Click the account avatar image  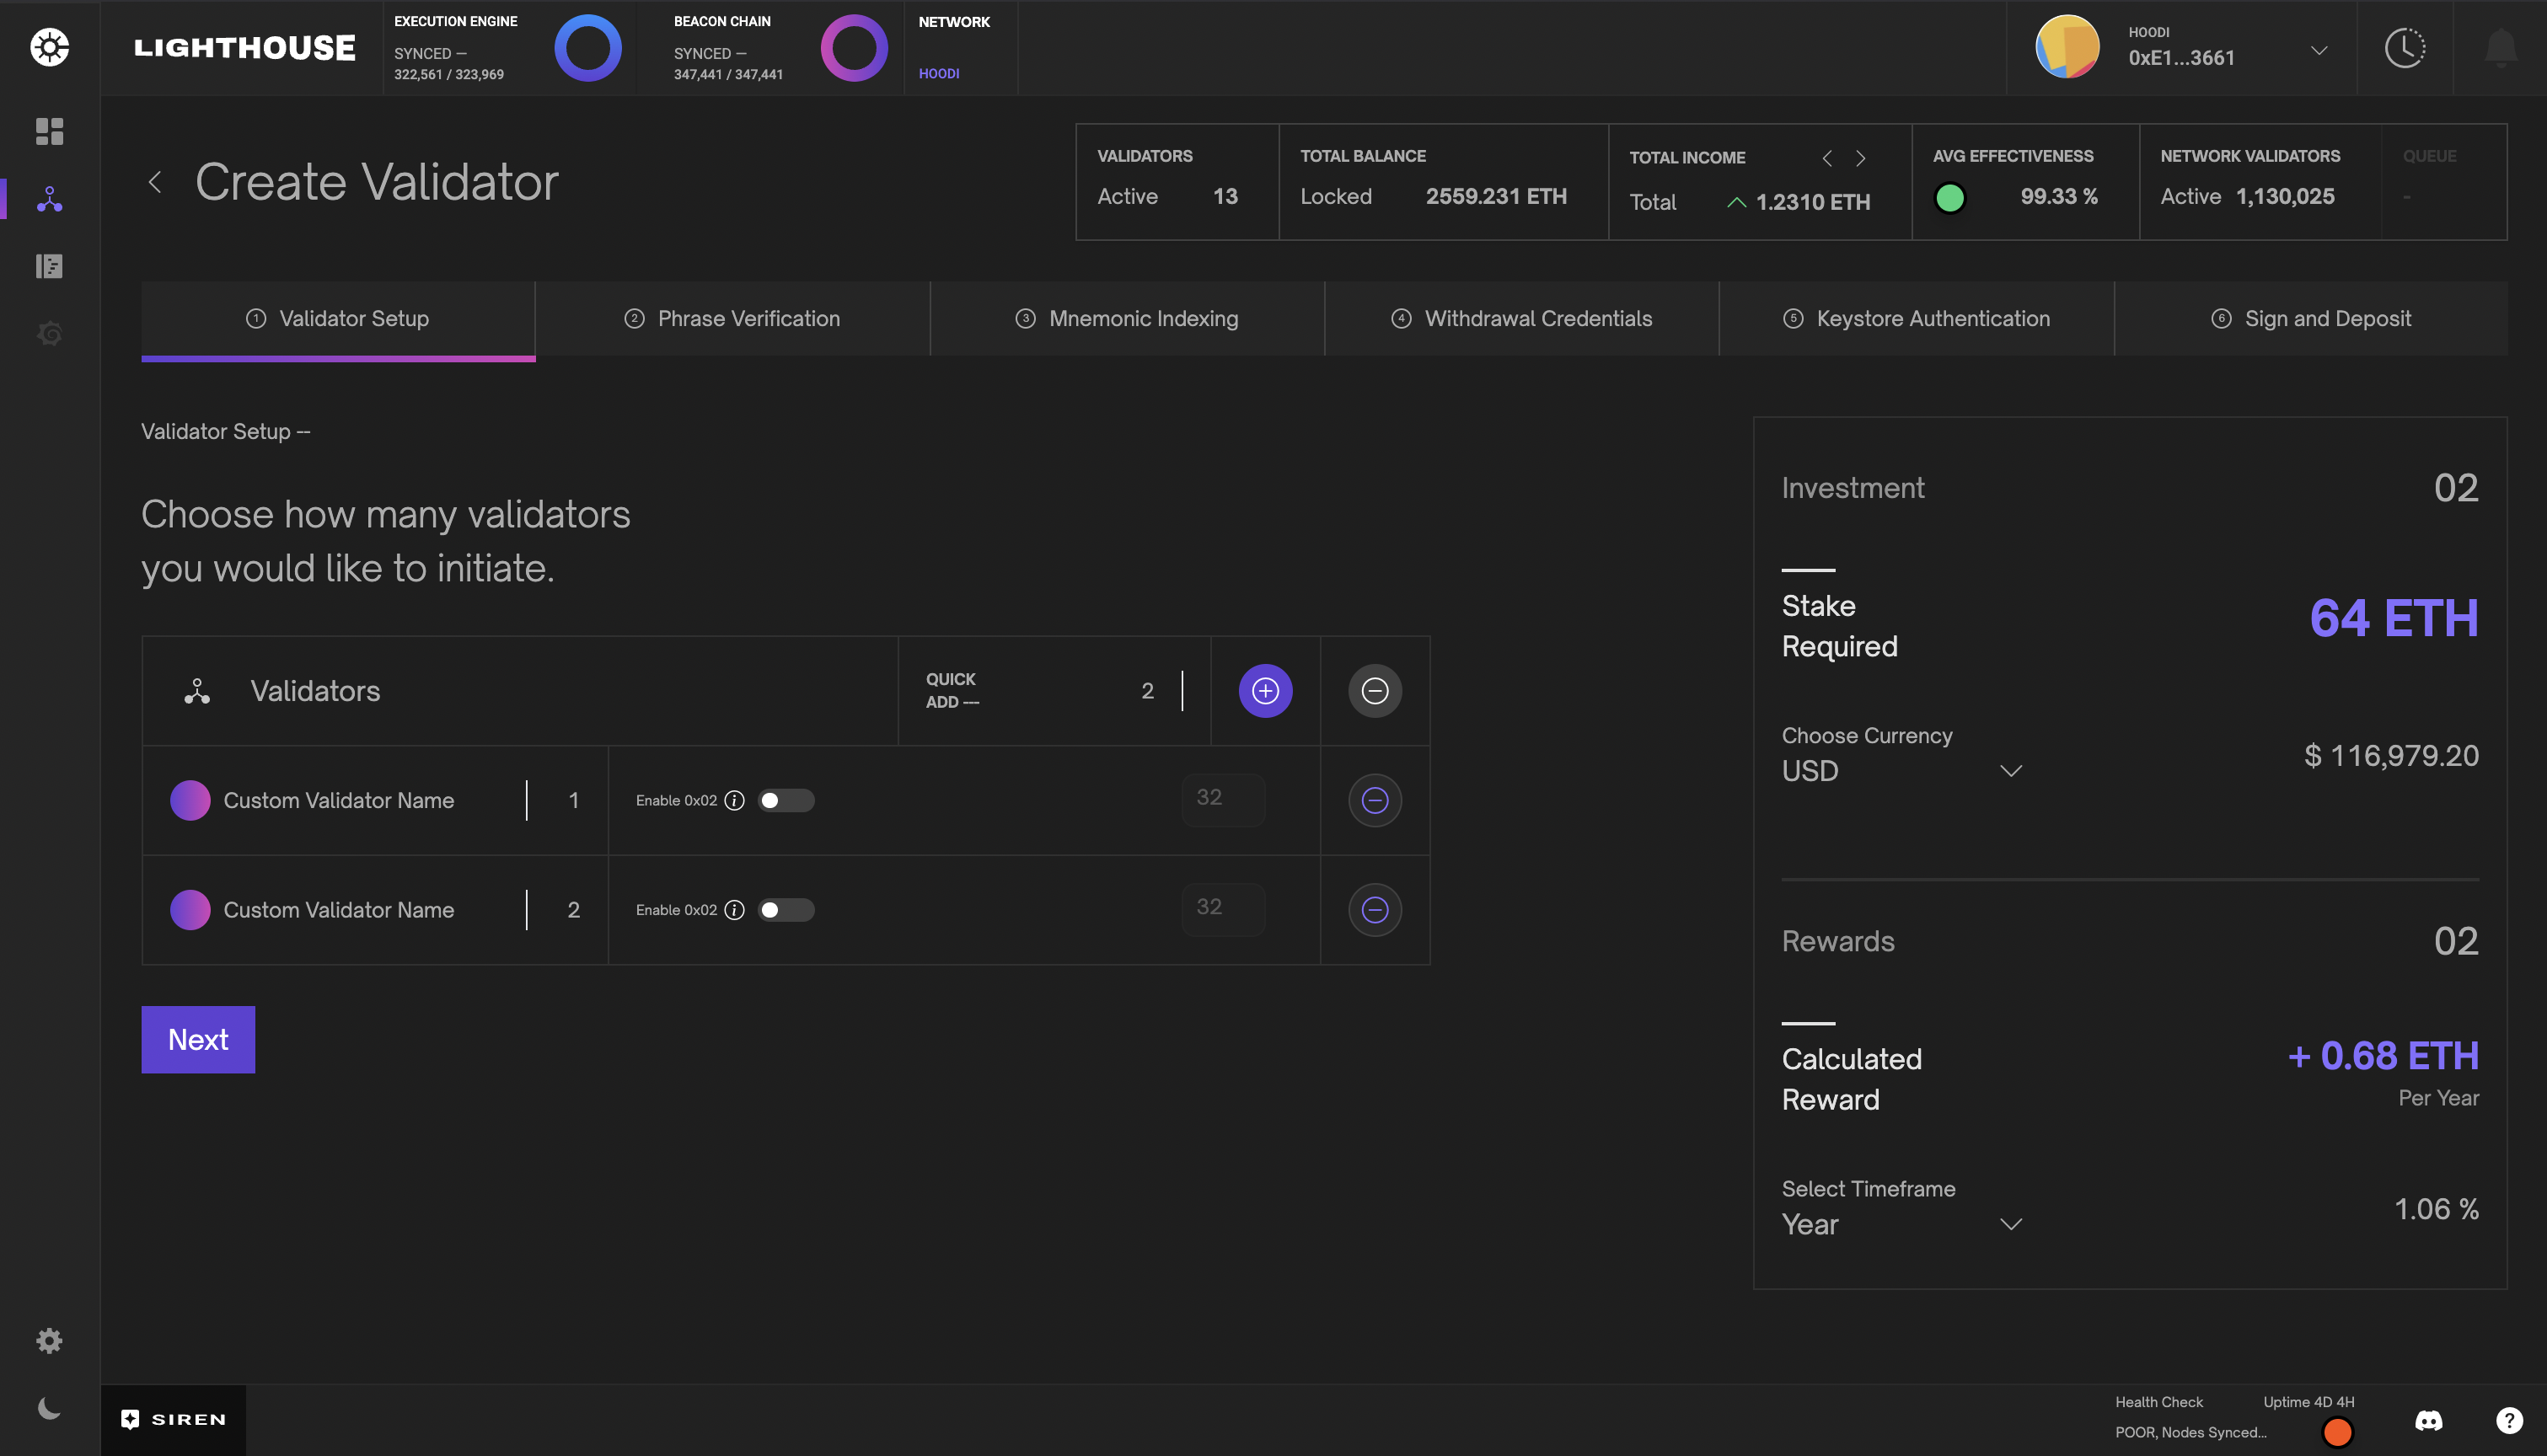[x=2067, y=47]
